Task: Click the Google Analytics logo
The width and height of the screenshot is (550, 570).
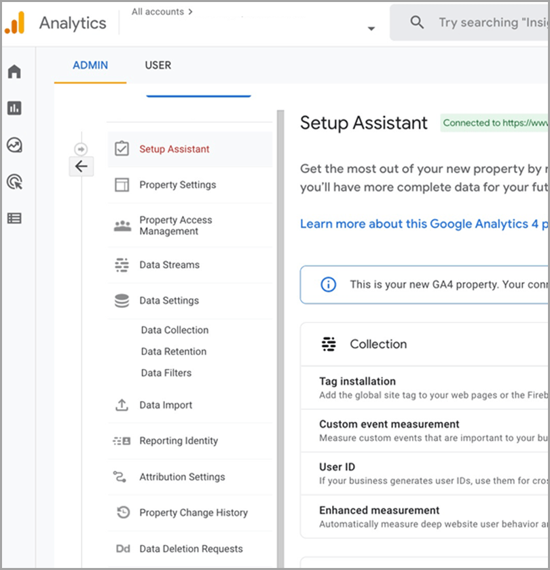Action: pos(15,22)
